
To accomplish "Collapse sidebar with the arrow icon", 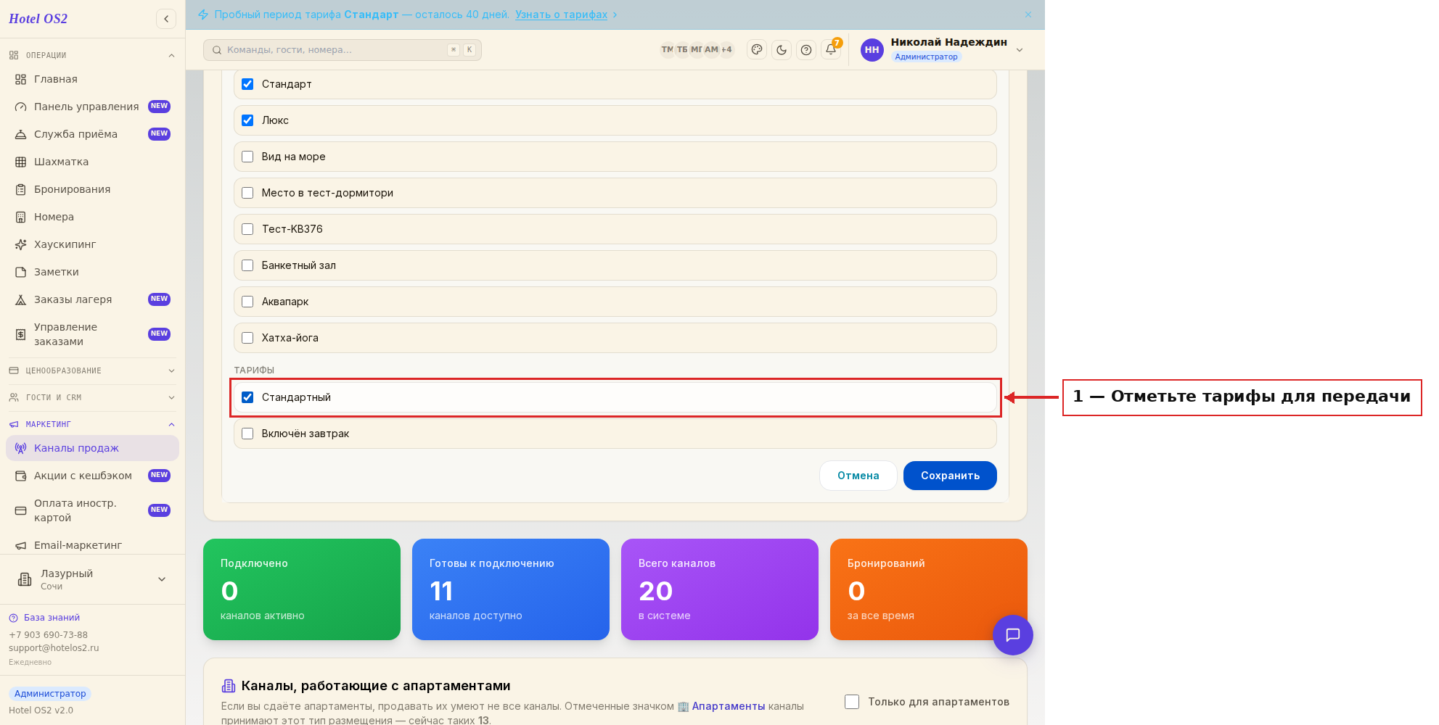I will pyautogui.click(x=166, y=19).
